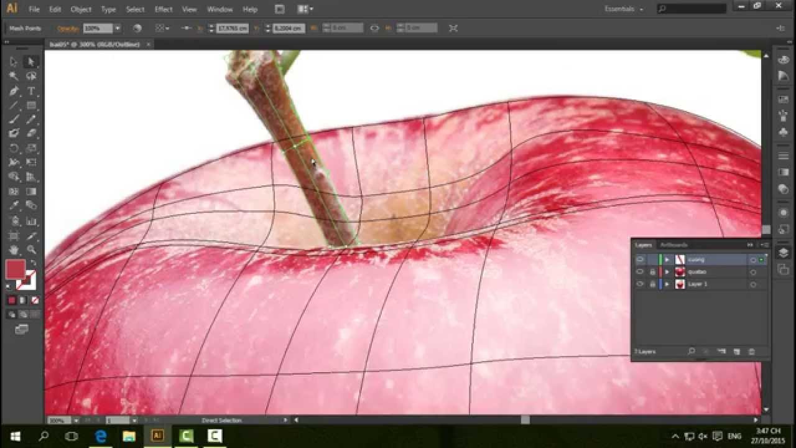The width and height of the screenshot is (796, 448).
Task: Click the Locate Object magnifier in Layers
Action: (x=692, y=352)
